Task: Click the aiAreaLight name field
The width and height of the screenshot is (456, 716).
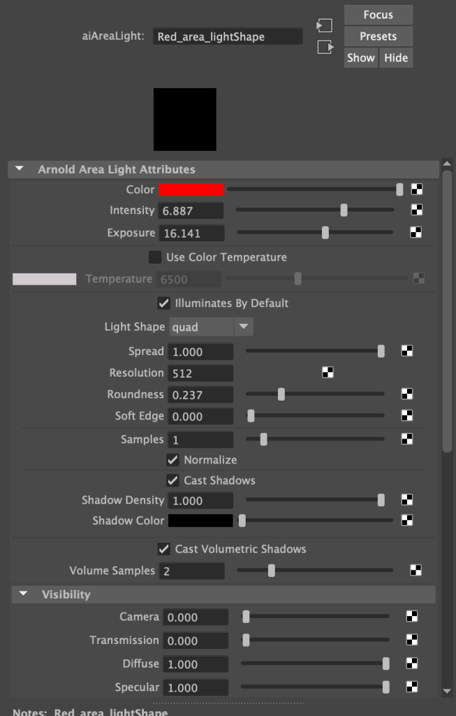Action: (x=228, y=36)
